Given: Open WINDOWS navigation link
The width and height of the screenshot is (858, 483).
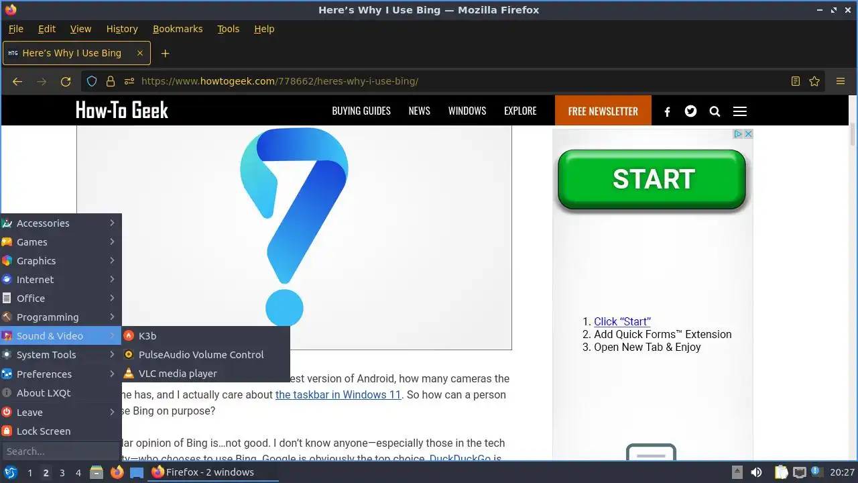Looking at the screenshot, I should point(467,111).
